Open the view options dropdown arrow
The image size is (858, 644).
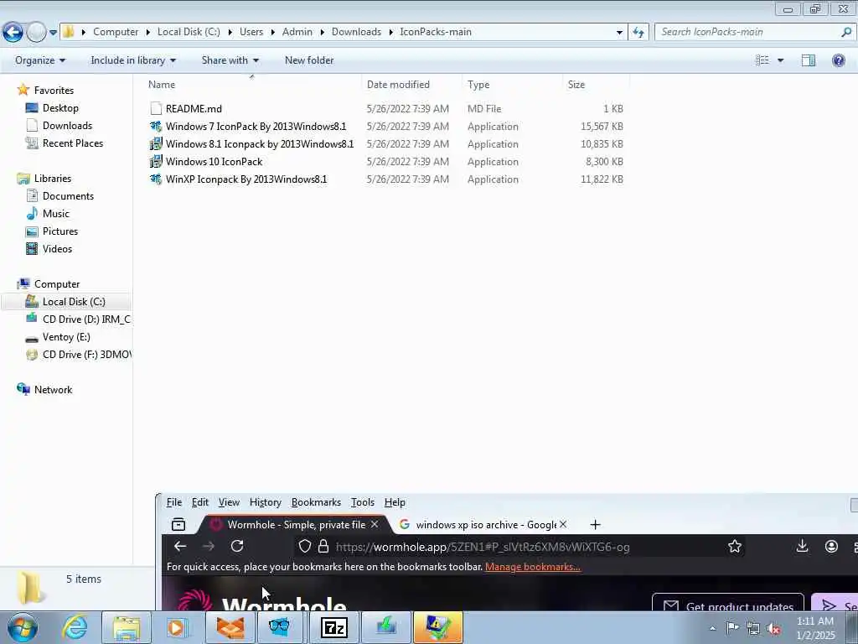[x=780, y=60]
